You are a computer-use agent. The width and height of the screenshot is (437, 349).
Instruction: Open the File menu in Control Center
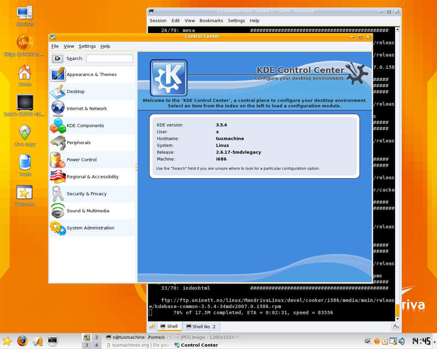tap(55, 46)
